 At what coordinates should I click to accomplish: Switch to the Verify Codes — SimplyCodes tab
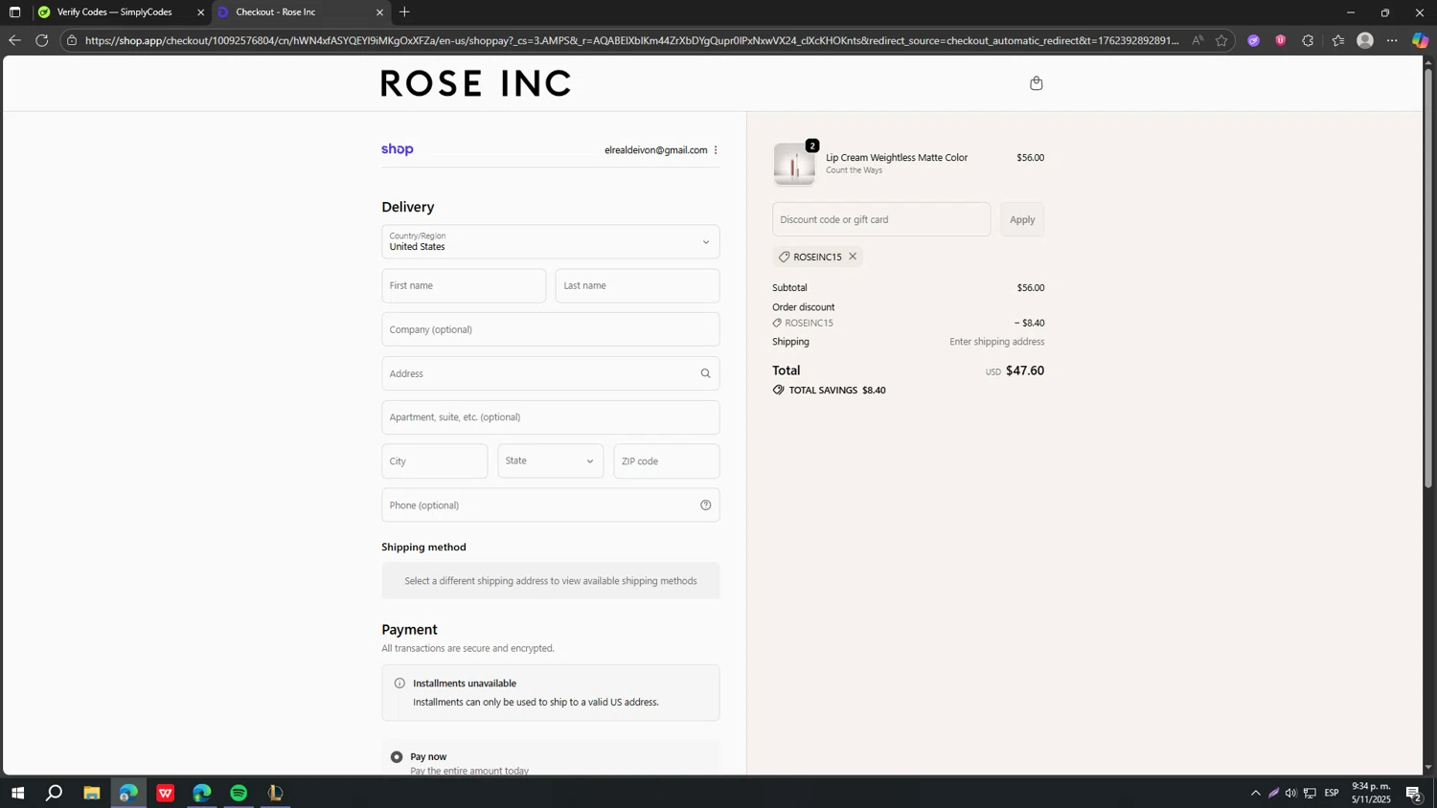(115, 12)
